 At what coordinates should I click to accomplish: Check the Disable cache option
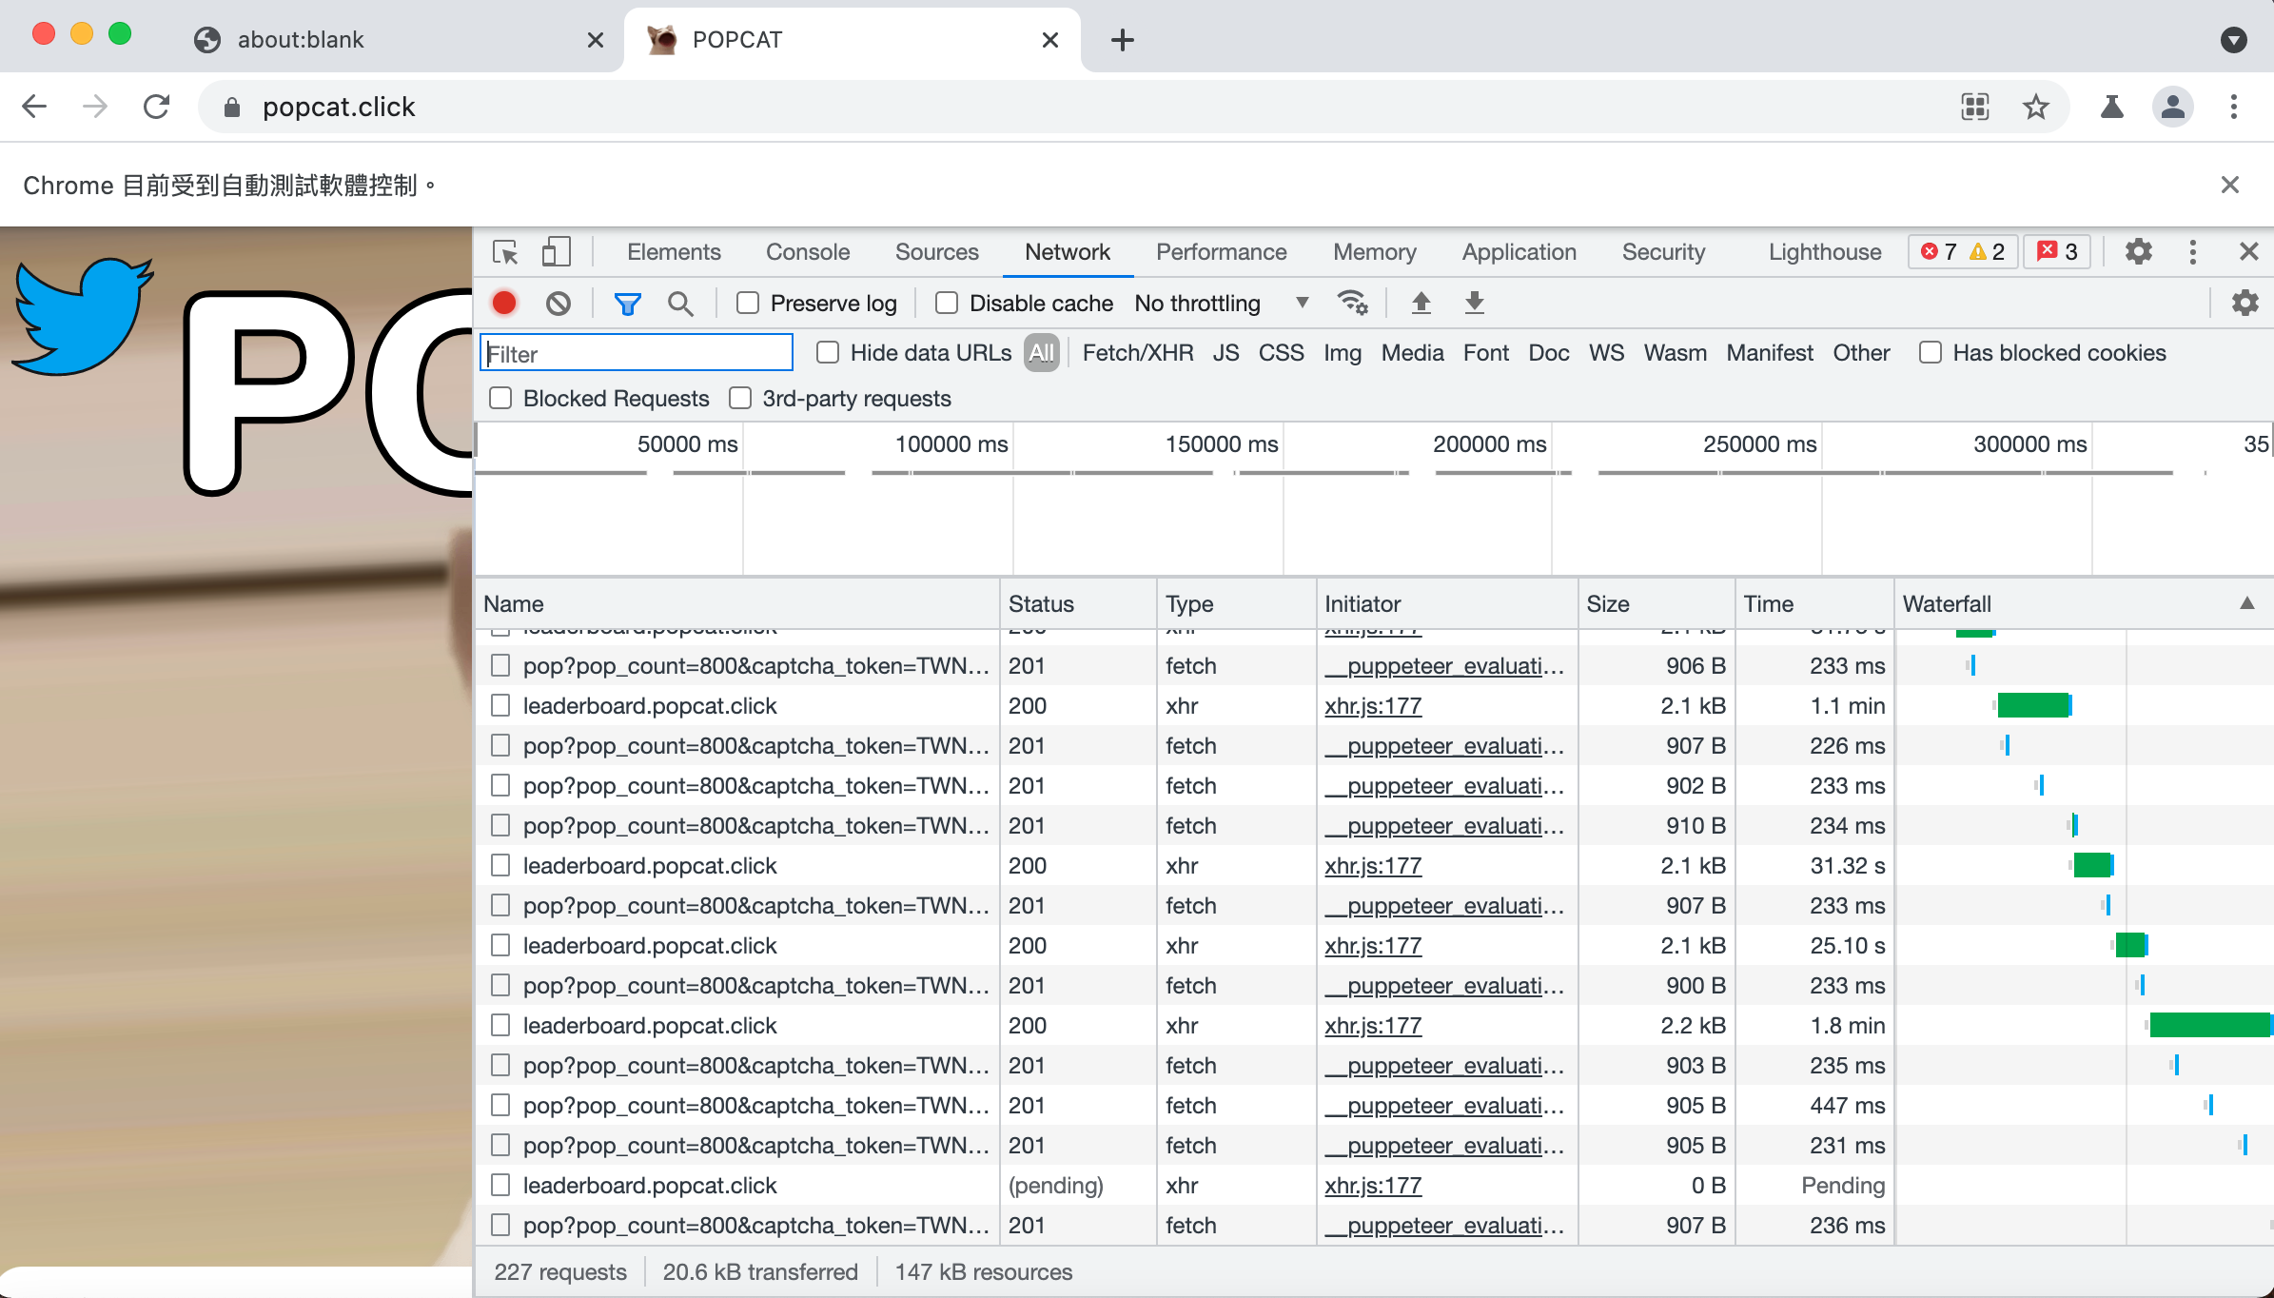coord(946,304)
